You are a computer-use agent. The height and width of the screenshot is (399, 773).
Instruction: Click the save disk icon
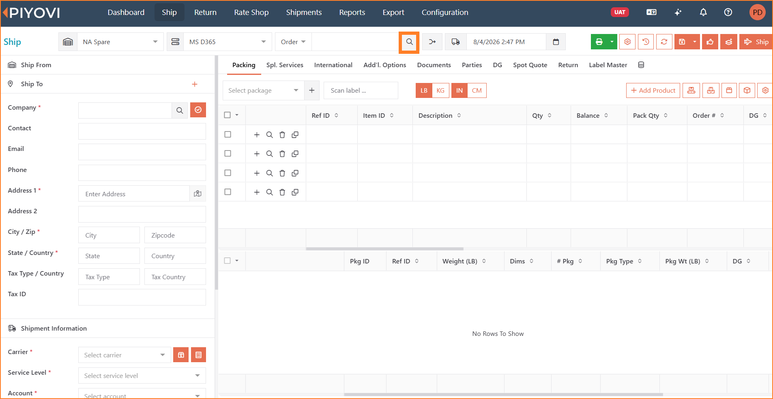tap(682, 42)
